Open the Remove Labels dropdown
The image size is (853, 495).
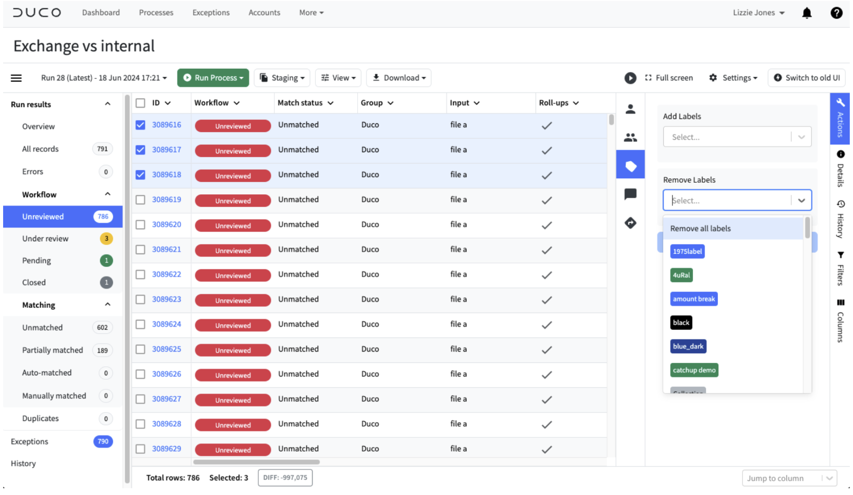click(x=737, y=200)
